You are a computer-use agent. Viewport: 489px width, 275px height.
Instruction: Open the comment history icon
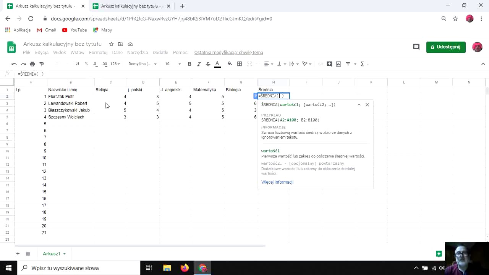[416, 47]
